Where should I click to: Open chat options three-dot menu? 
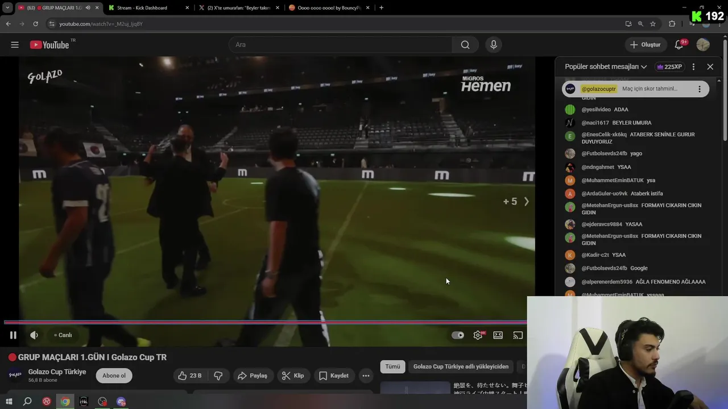pos(693,66)
